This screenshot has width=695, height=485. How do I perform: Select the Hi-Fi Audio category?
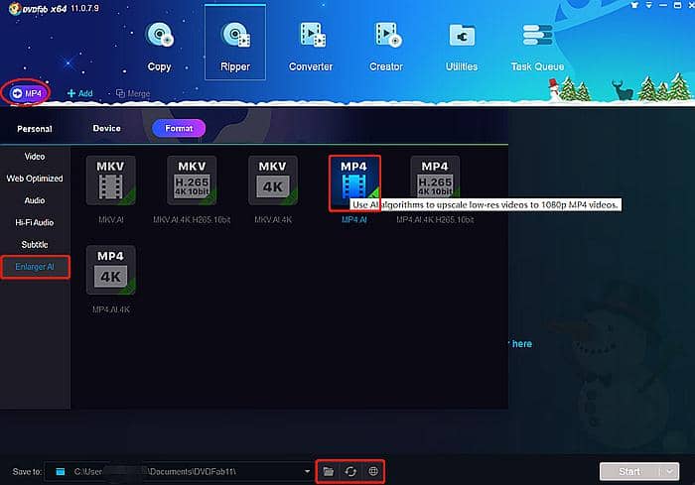[x=35, y=222]
